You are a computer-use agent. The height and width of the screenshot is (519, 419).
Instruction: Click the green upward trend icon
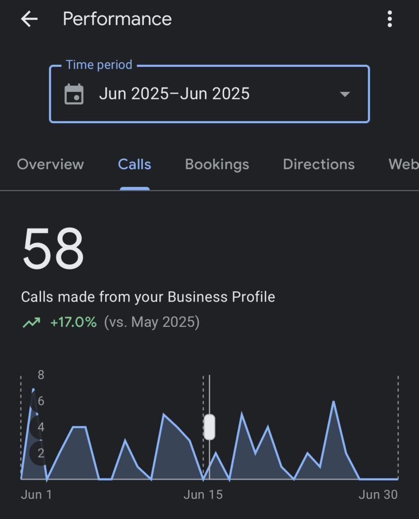[x=31, y=322]
